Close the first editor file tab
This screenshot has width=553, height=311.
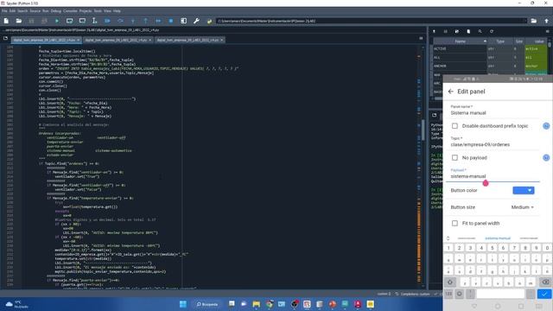coord(79,41)
